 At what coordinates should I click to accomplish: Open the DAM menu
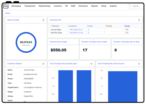tap(73, 6)
